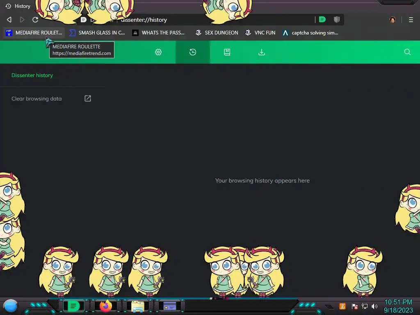
Task: Open the Start orb button
Action: 11,306
